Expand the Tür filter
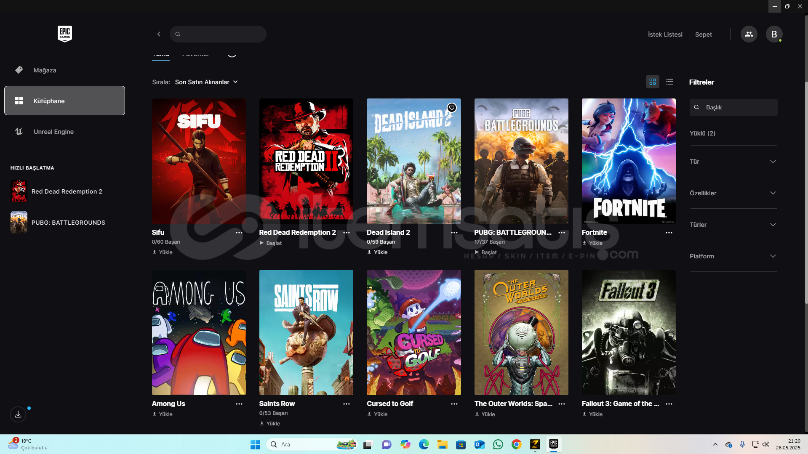The height and width of the screenshot is (454, 808). 733,162
